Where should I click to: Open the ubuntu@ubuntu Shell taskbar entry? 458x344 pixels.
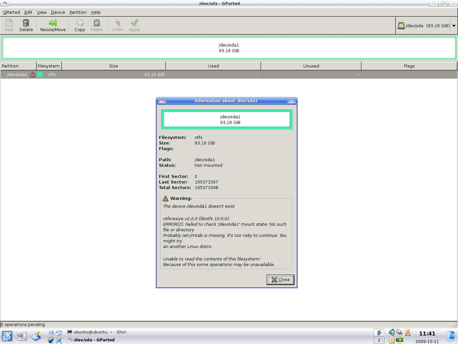coord(97,332)
